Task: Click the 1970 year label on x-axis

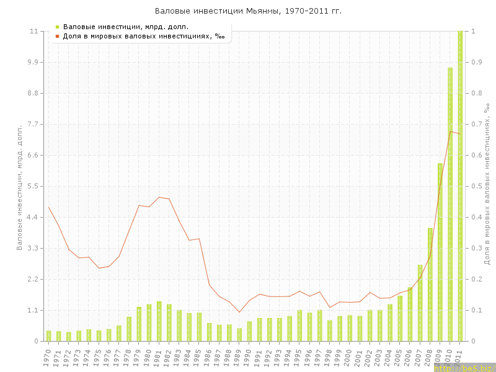Action: coord(48,356)
